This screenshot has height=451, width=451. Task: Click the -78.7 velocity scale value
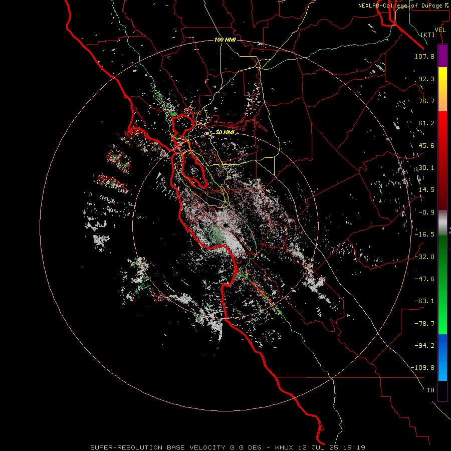coord(424,324)
